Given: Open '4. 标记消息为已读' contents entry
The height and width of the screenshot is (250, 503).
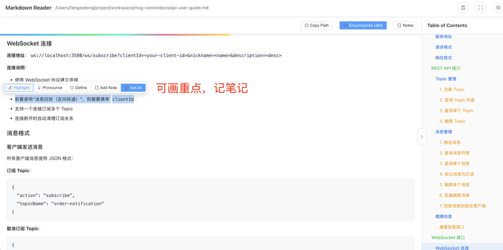Looking at the screenshot, I should pos(456,174).
